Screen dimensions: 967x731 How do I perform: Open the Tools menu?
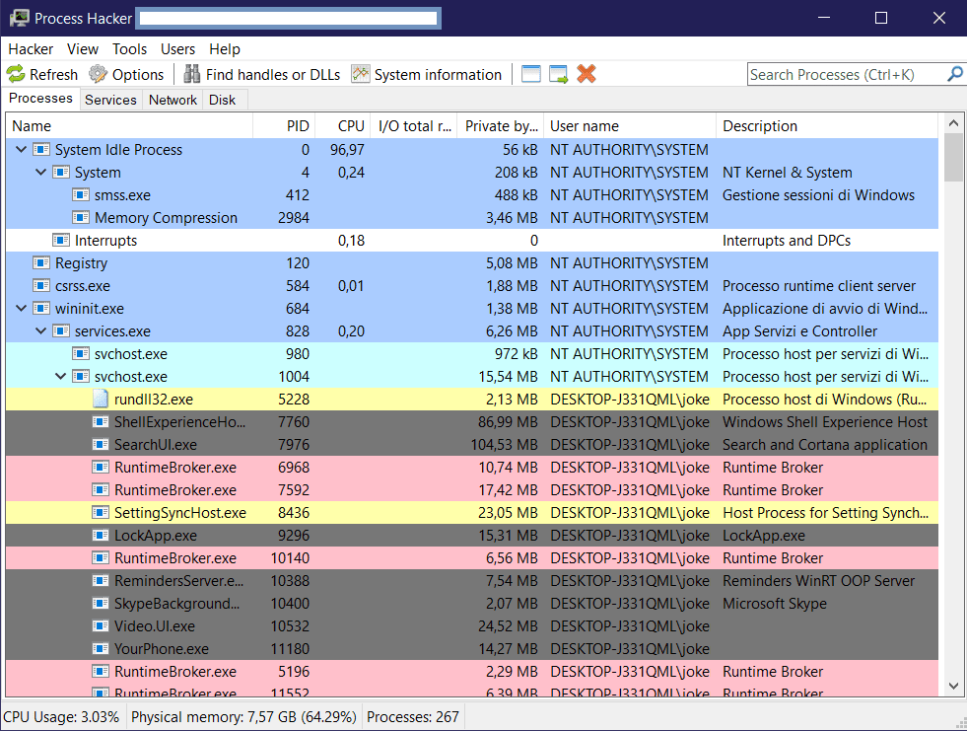click(x=129, y=49)
